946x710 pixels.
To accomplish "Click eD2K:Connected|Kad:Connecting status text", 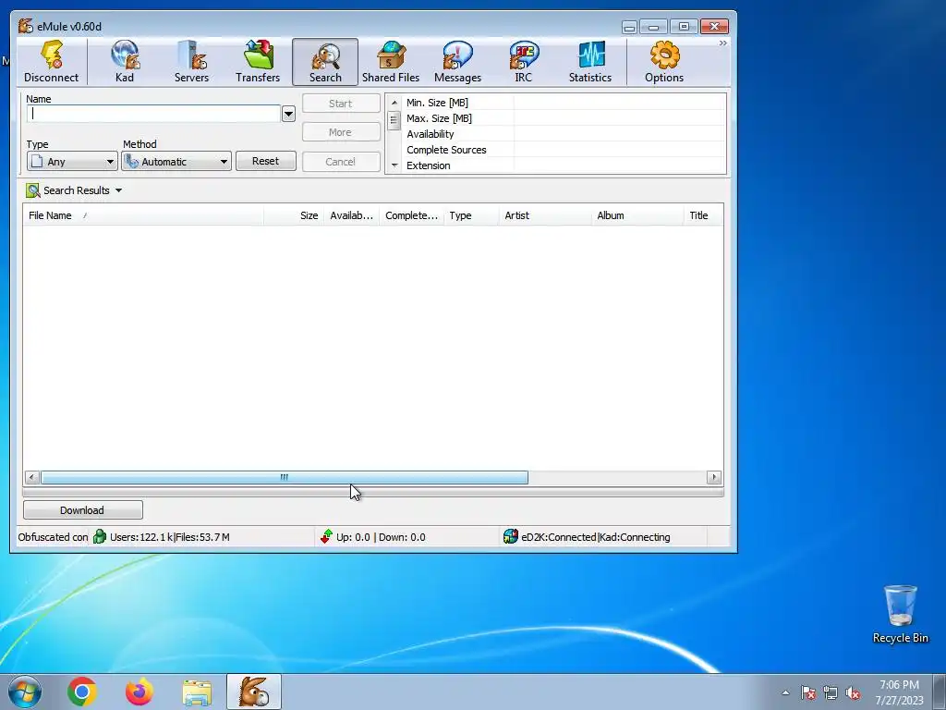I will 596,537.
